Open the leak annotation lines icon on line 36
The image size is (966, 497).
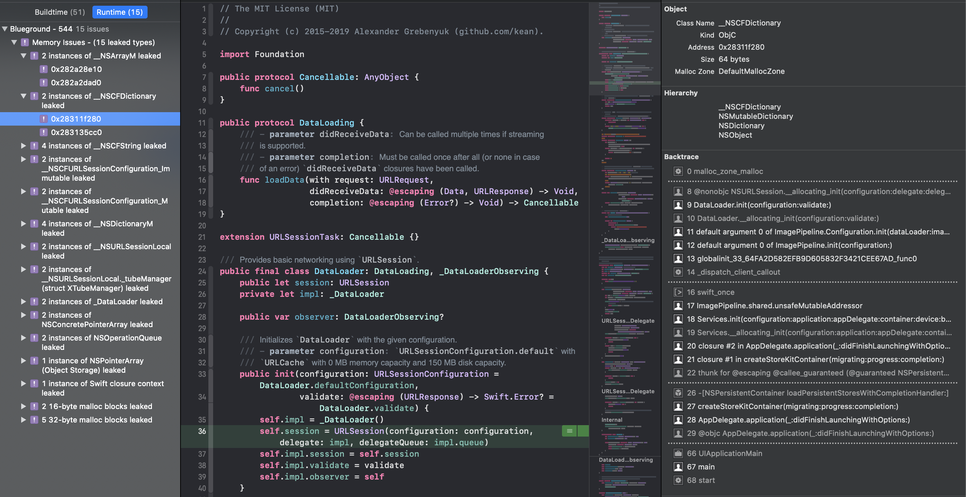pyautogui.click(x=569, y=431)
